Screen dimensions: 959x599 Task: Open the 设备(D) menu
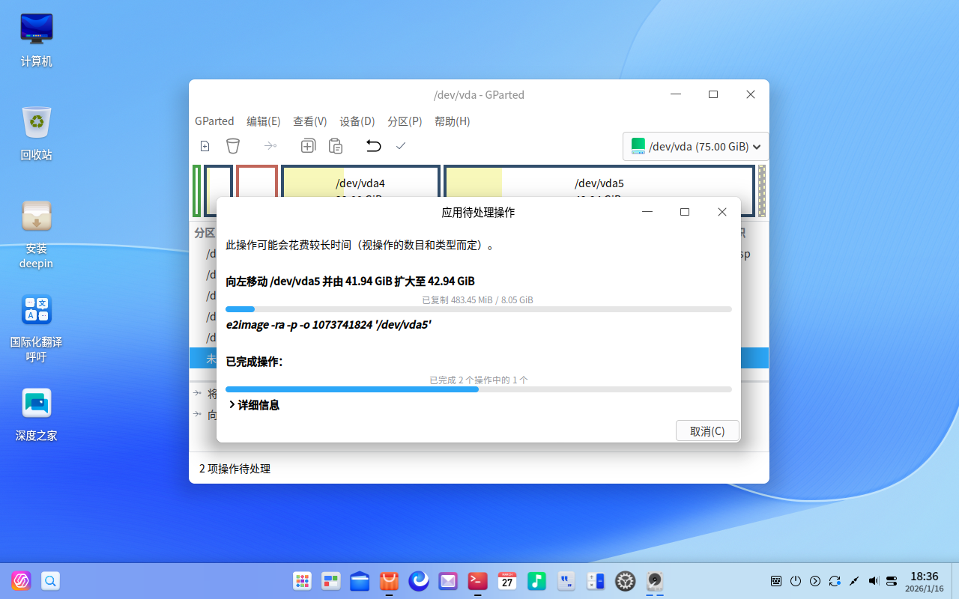(357, 121)
